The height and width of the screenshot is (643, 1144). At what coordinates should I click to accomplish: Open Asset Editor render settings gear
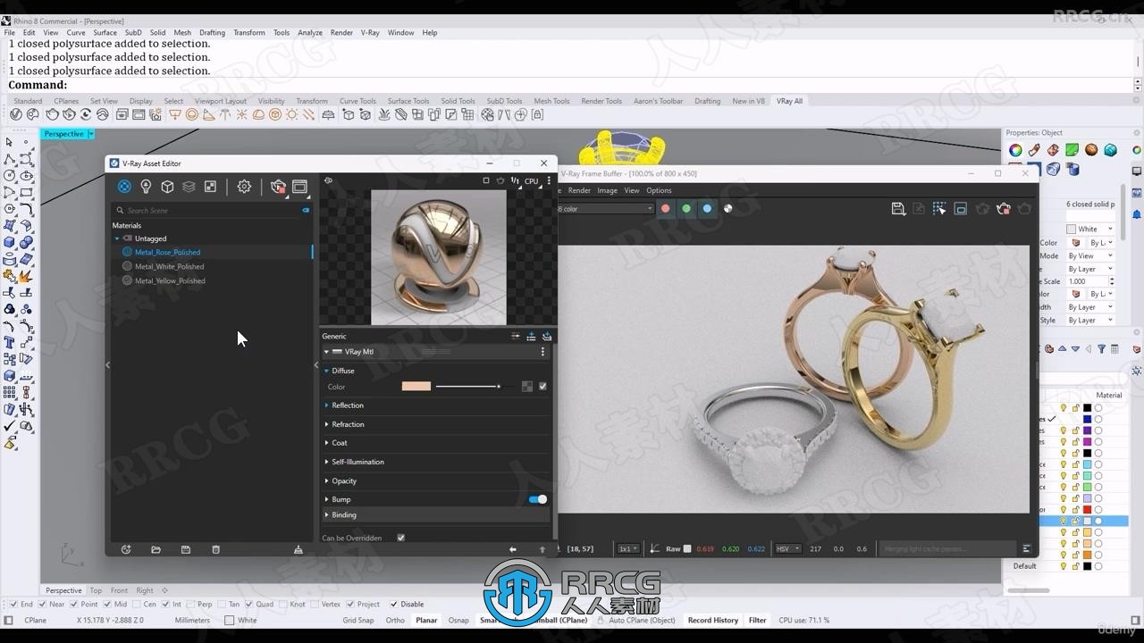[x=244, y=187]
